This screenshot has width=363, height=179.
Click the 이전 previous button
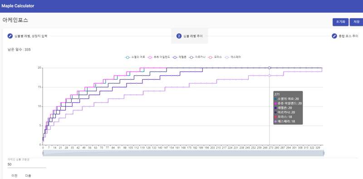pyautogui.click(x=15, y=176)
